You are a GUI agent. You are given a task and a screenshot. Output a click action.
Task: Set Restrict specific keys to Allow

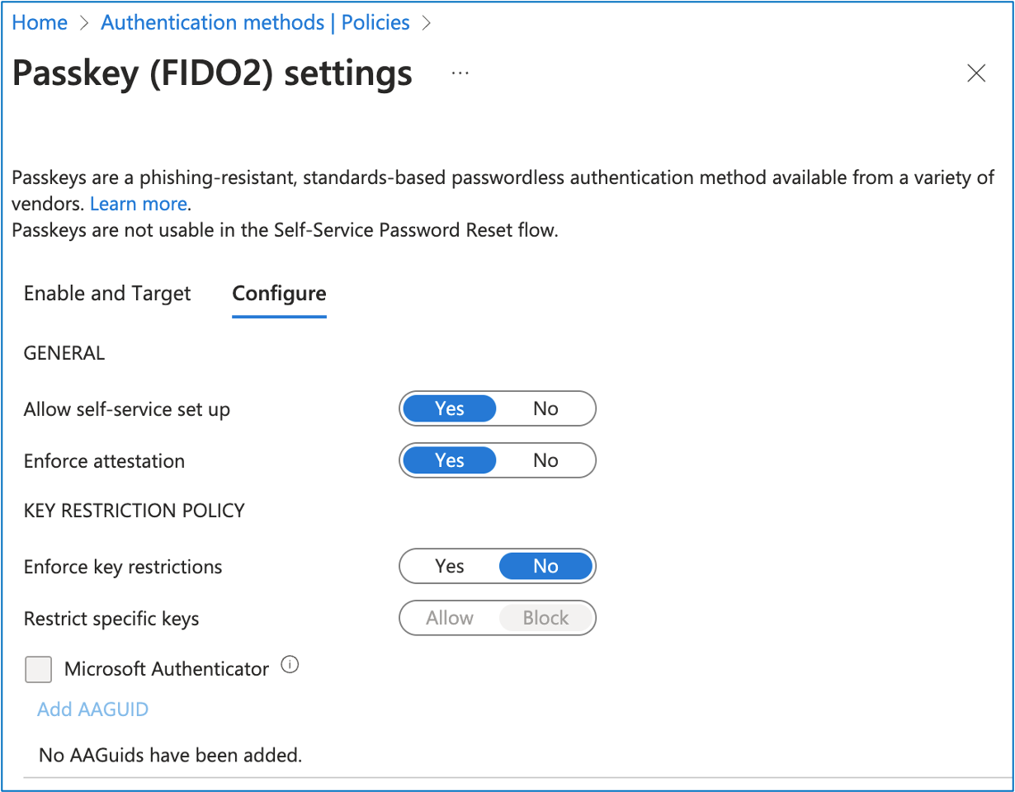pos(449,618)
